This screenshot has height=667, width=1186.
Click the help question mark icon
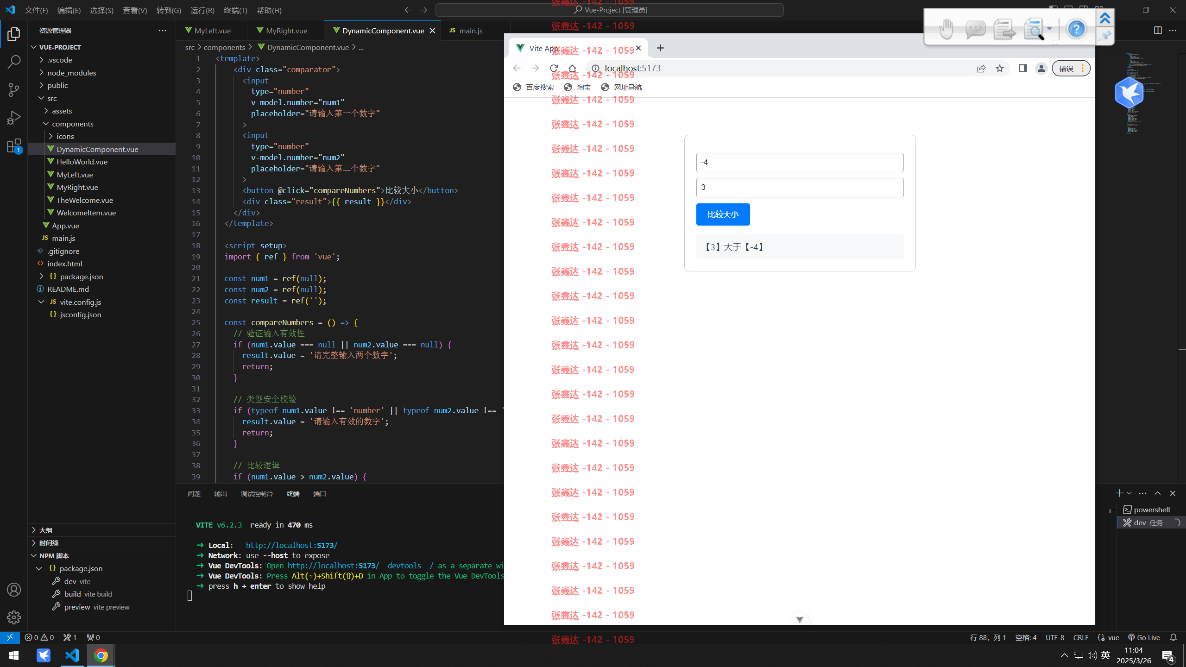pyautogui.click(x=1076, y=29)
